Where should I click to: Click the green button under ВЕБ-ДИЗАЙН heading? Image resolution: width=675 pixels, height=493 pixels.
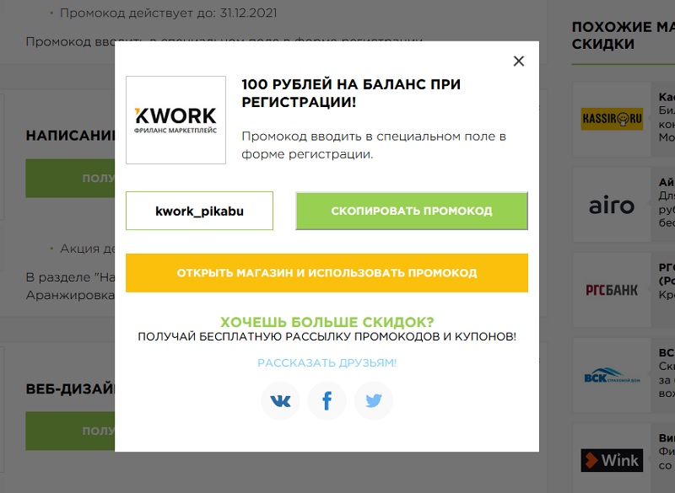tap(71, 431)
